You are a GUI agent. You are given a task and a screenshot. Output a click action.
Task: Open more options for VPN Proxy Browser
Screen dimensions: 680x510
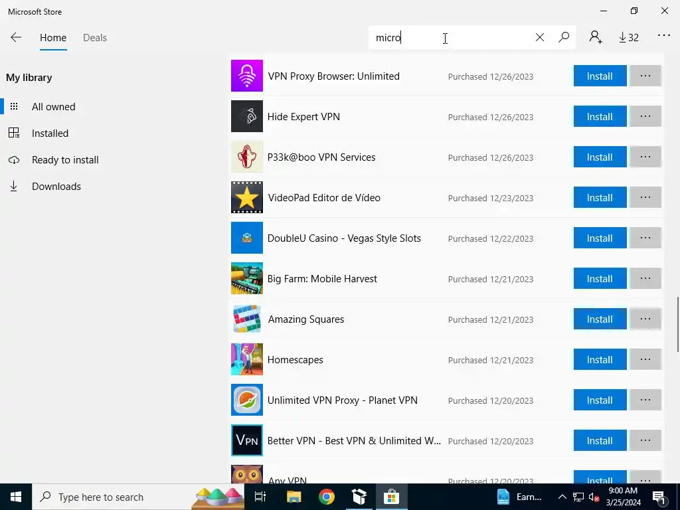(645, 76)
